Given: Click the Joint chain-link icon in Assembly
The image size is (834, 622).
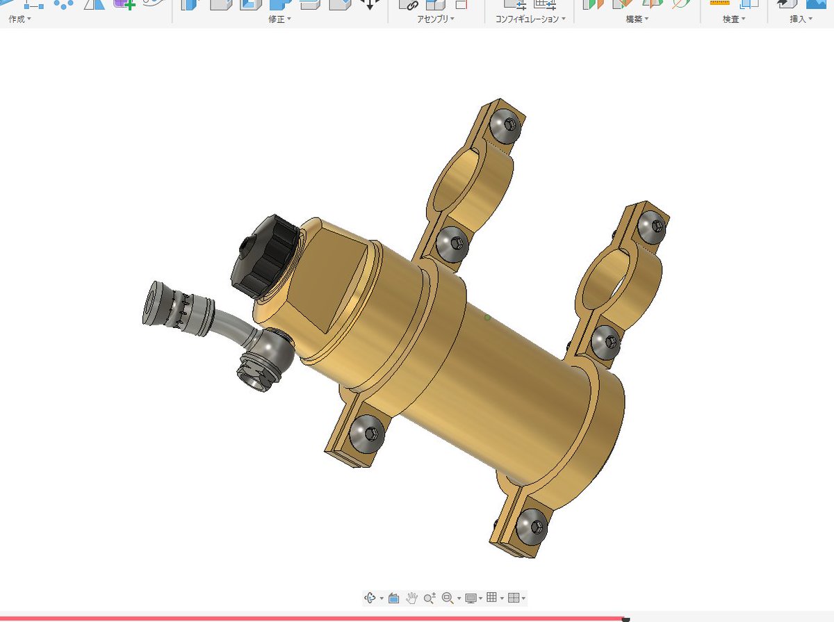Looking at the screenshot, I should click(408, 3).
